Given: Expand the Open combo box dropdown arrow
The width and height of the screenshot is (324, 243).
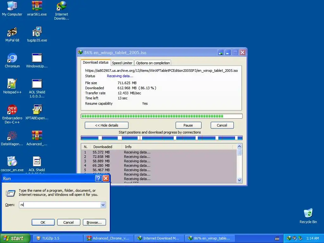Looking at the screenshot, I should [103, 205].
